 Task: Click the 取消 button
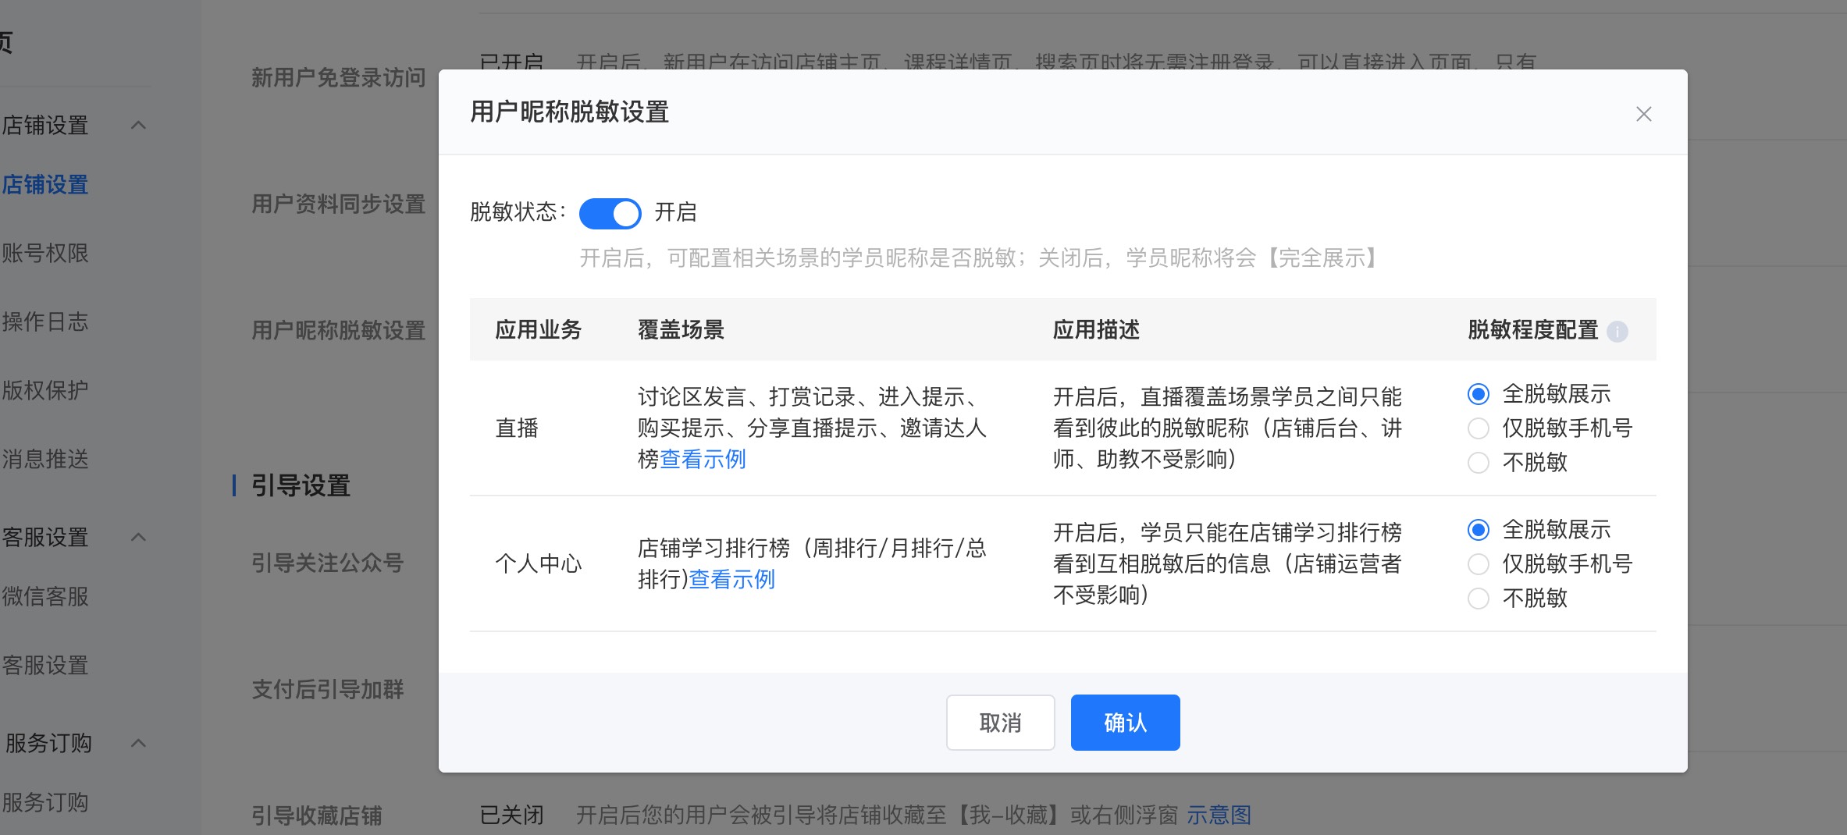(x=1000, y=723)
